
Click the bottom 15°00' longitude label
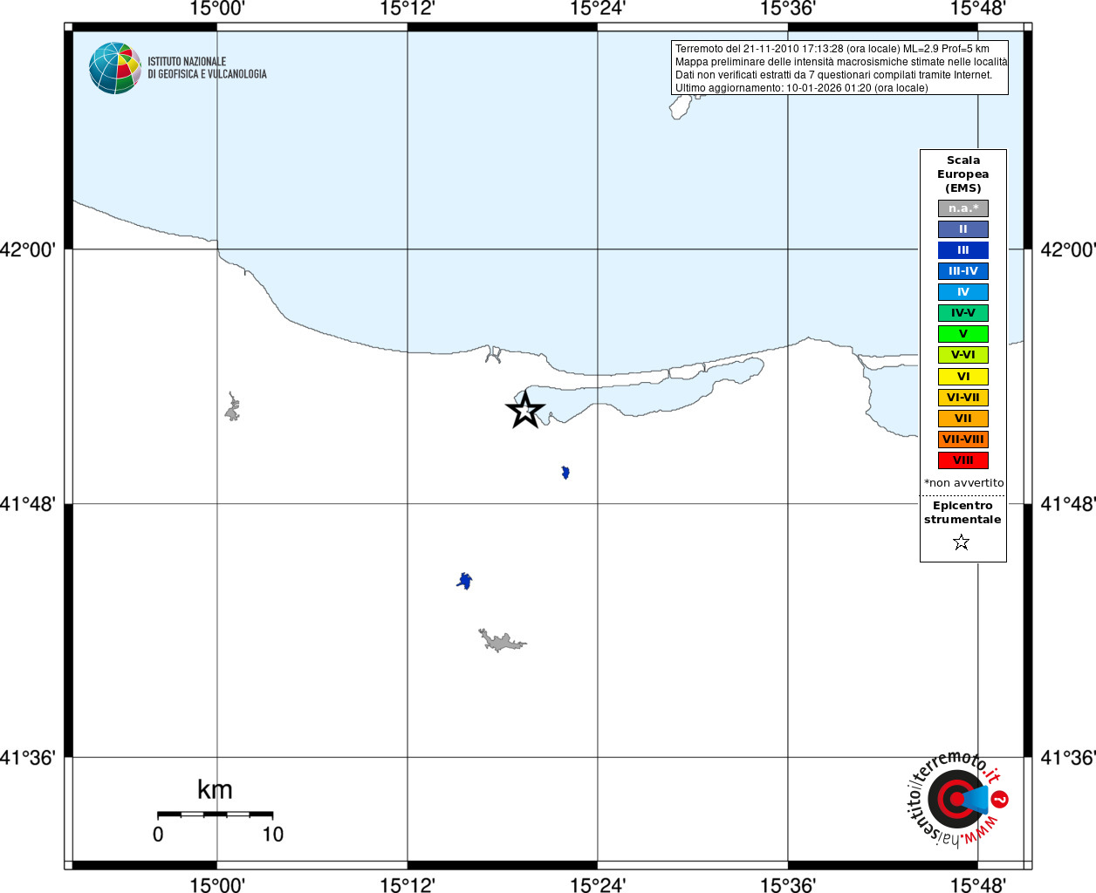point(217,885)
